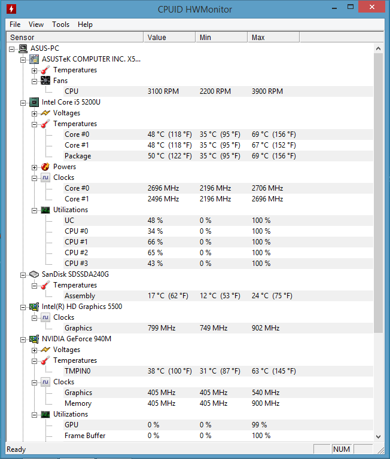Viewport: 390px width, 459px height.
Task: Expand the Powers node
Action: click(35, 167)
